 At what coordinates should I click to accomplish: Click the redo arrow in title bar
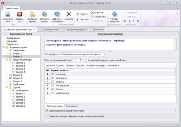[11, 3]
